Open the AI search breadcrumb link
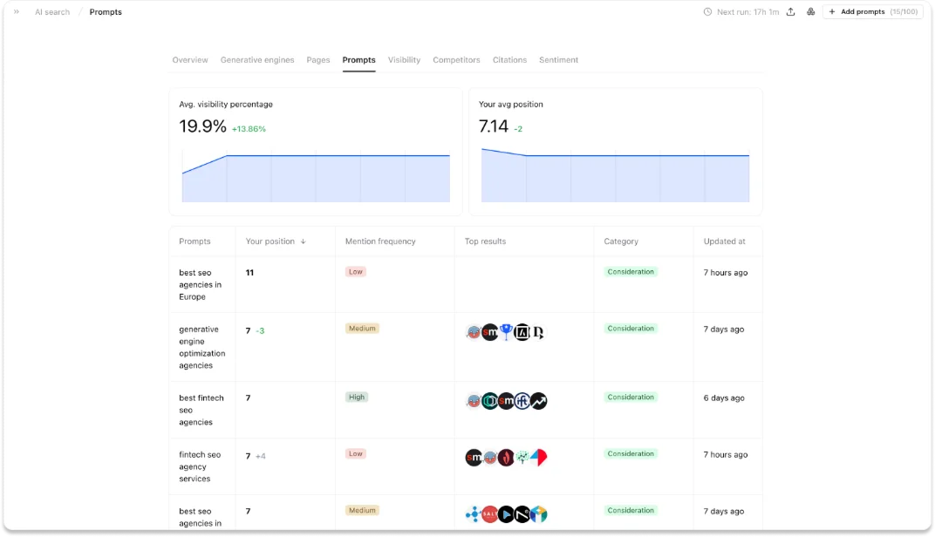935x537 pixels. point(51,11)
